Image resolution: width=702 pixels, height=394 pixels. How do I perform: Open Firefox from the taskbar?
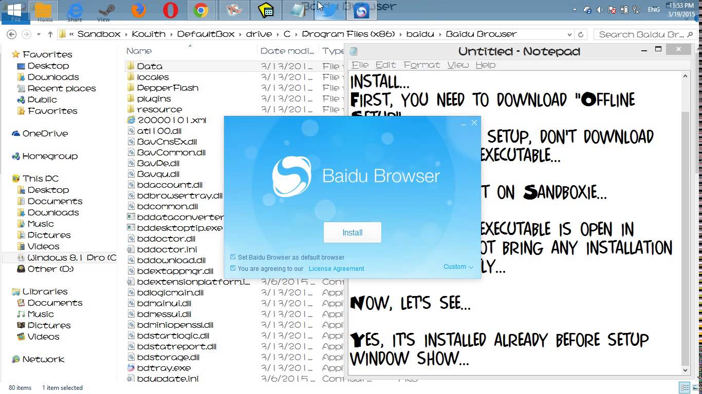tap(138, 9)
